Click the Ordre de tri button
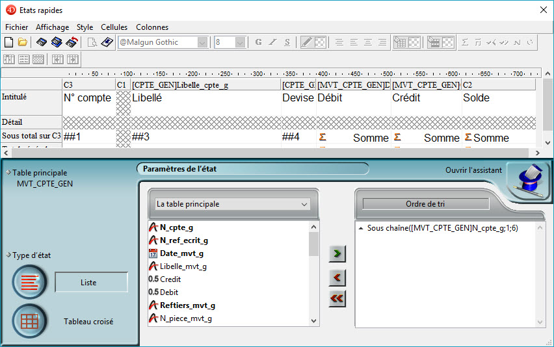Image resolution: width=554 pixels, height=347 pixels. (425, 204)
